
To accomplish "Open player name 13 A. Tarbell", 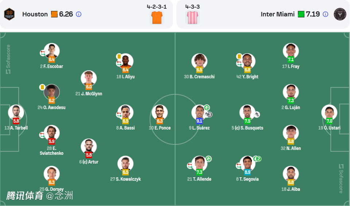I will pos(16,128).
